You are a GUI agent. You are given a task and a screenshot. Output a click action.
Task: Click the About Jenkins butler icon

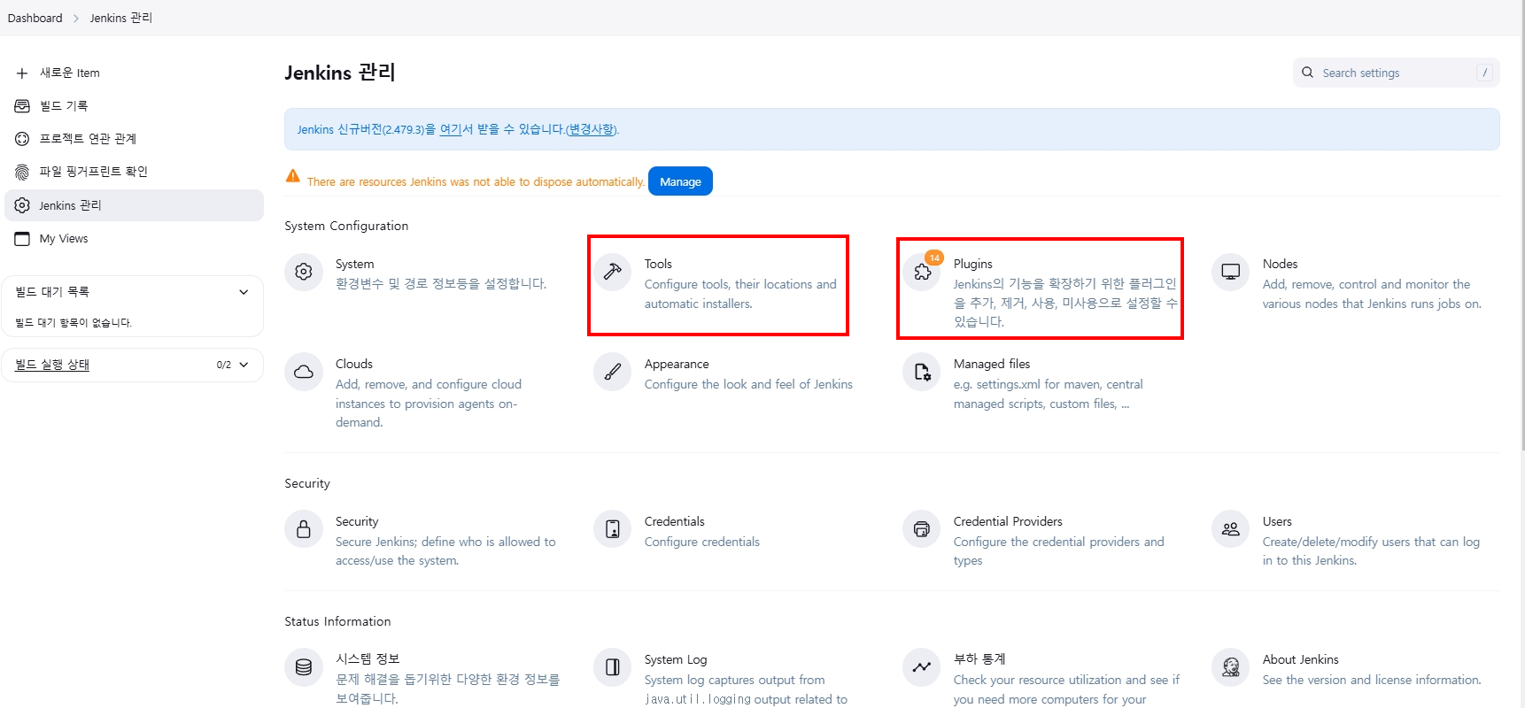point(1231,667)
